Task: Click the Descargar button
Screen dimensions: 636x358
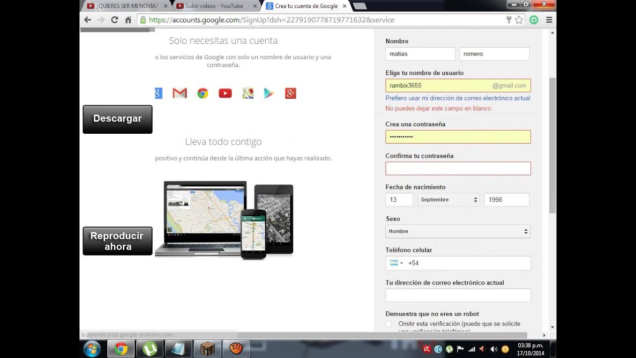Action: tap(117, 119)
